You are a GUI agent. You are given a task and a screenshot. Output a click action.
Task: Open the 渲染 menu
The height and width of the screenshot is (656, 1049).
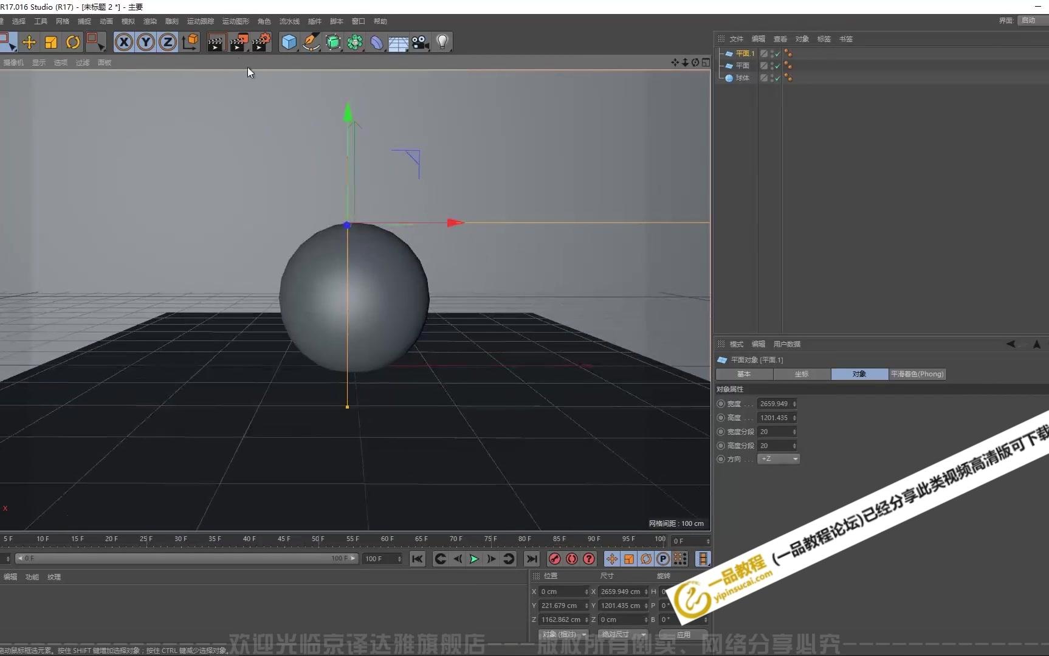coord(150,21)
